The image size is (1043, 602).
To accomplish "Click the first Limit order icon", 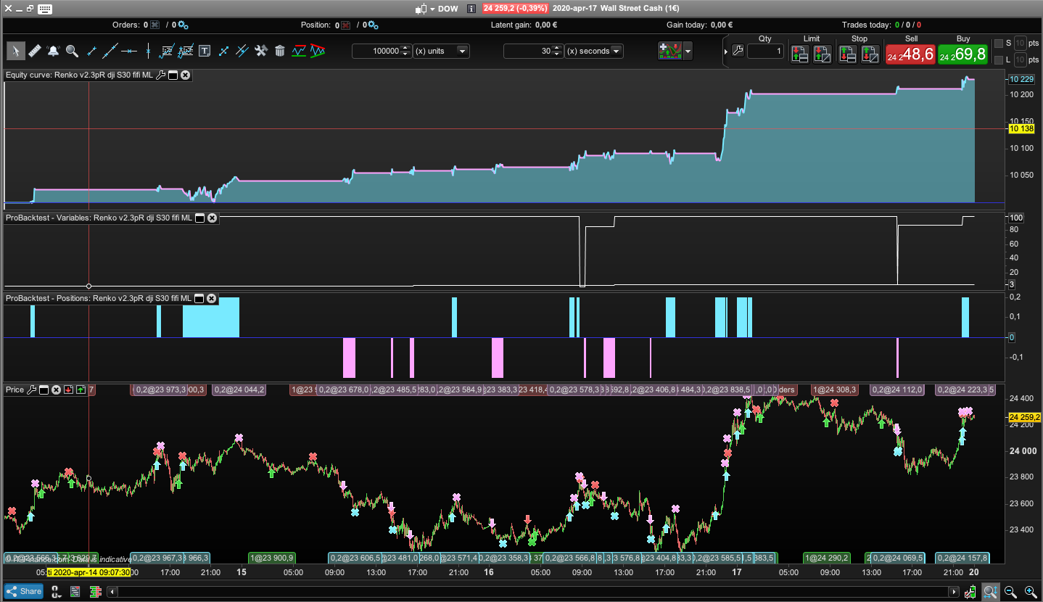I will pos(799,53).
